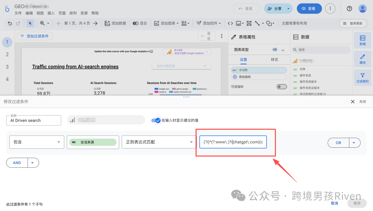Switch to the 样式 tab
This screenshot has width=373, height=211.
pos(274,59)
